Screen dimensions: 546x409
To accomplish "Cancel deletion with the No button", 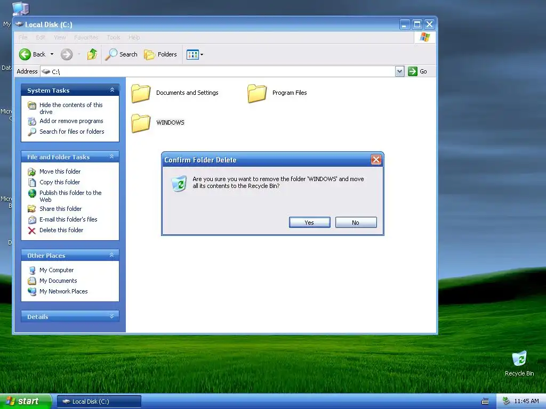I will (x=356, y=223).
